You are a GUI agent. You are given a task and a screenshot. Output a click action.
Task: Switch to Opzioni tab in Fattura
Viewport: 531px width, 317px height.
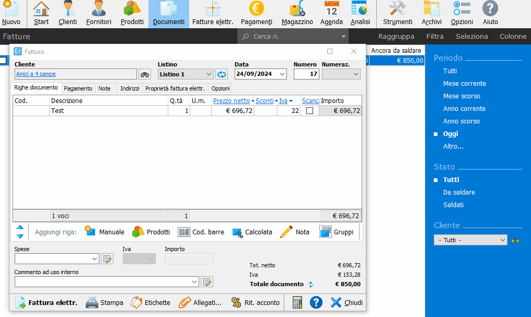221,88
